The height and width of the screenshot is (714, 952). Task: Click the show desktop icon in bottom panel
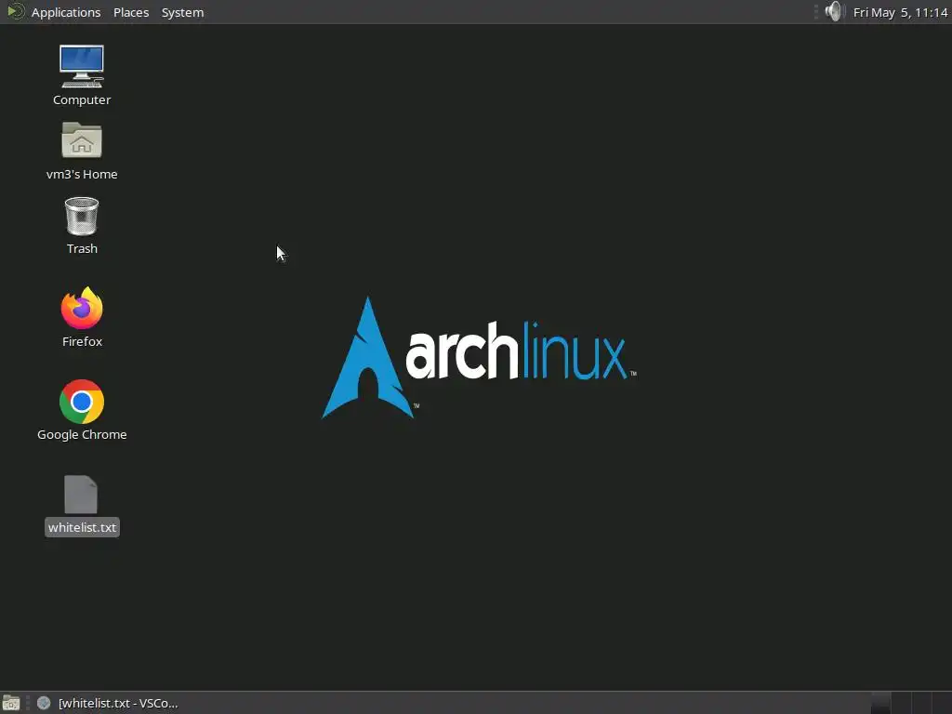[x=11, y=703]
